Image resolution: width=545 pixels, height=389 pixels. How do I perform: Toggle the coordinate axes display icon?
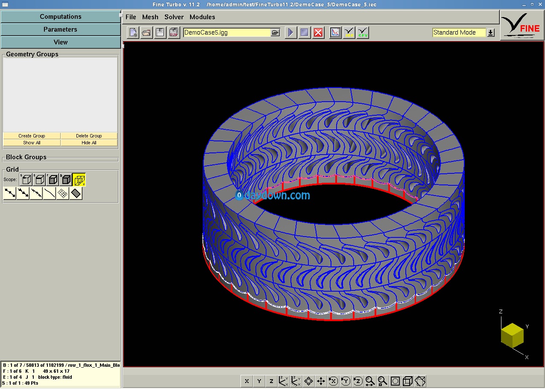284,381
